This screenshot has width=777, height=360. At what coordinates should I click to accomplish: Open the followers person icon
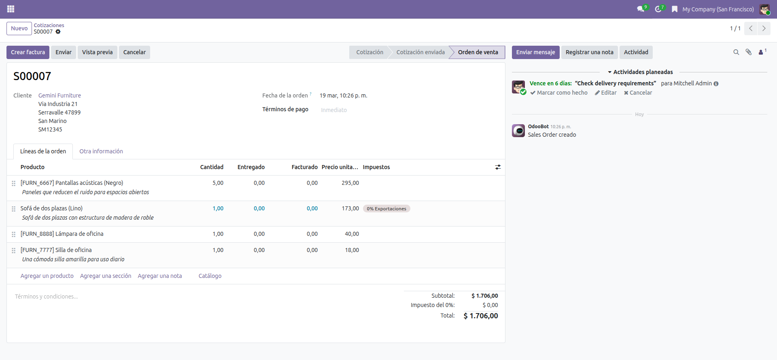click(762, 52)
